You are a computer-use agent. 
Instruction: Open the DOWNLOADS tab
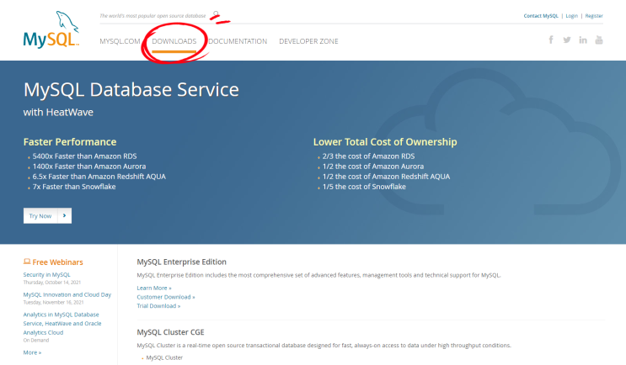(x=174, y=41)
